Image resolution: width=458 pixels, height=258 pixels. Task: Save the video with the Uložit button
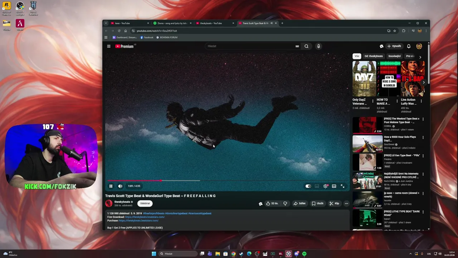click(x=317, y=204)
